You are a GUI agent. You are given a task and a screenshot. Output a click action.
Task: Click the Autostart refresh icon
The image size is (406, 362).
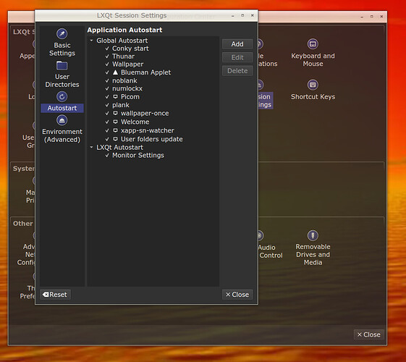[x=62, y=97]
